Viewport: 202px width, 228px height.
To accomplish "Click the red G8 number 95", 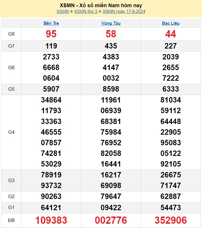I will tap(51, 34).
